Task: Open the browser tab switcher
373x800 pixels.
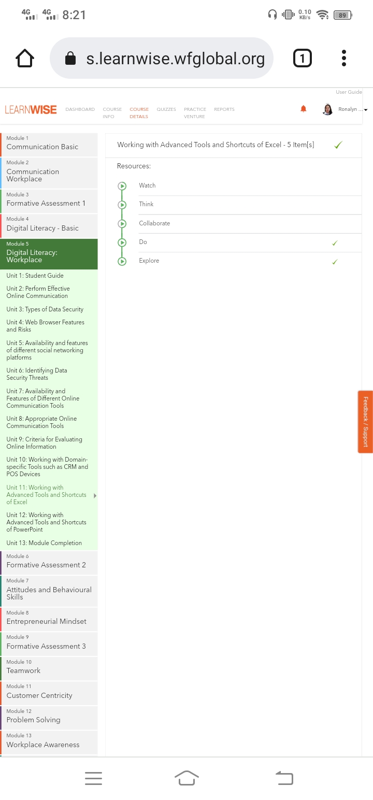Action: [303, 59]
